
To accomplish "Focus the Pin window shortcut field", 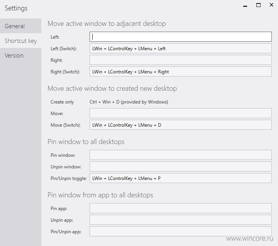I will pos(180,155).
